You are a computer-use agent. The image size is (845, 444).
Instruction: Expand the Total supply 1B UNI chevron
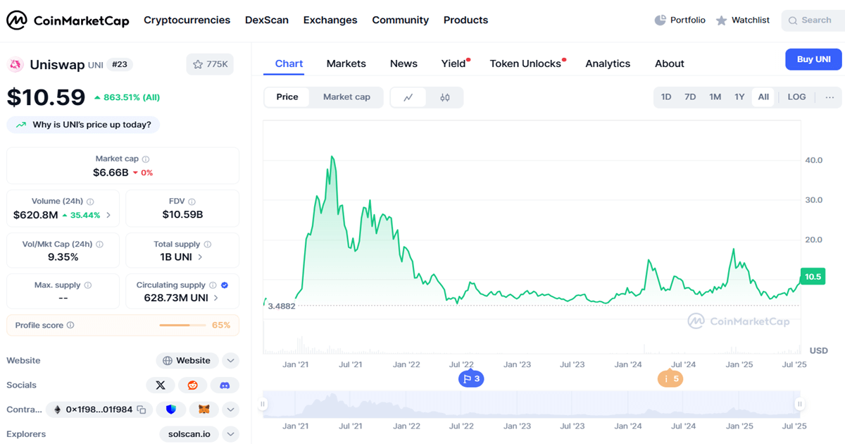tap(201, 257)
